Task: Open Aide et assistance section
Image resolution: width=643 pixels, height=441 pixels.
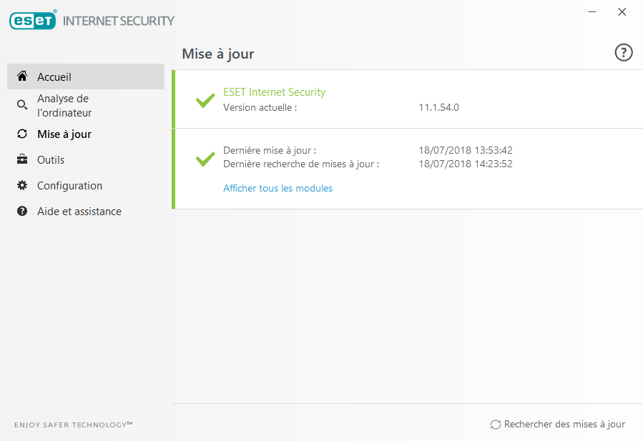Action: 79,212
